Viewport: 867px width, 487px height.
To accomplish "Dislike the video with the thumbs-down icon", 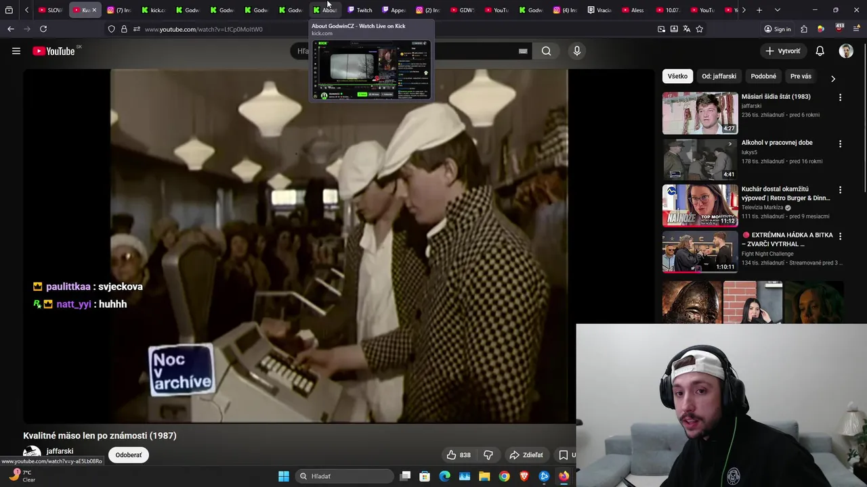I will [x=488, y=455].
